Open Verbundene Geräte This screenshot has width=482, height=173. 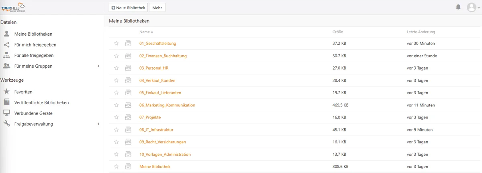(33, 113)
